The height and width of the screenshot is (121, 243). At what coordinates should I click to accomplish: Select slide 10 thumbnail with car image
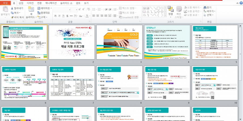click(x=215, y=83)
